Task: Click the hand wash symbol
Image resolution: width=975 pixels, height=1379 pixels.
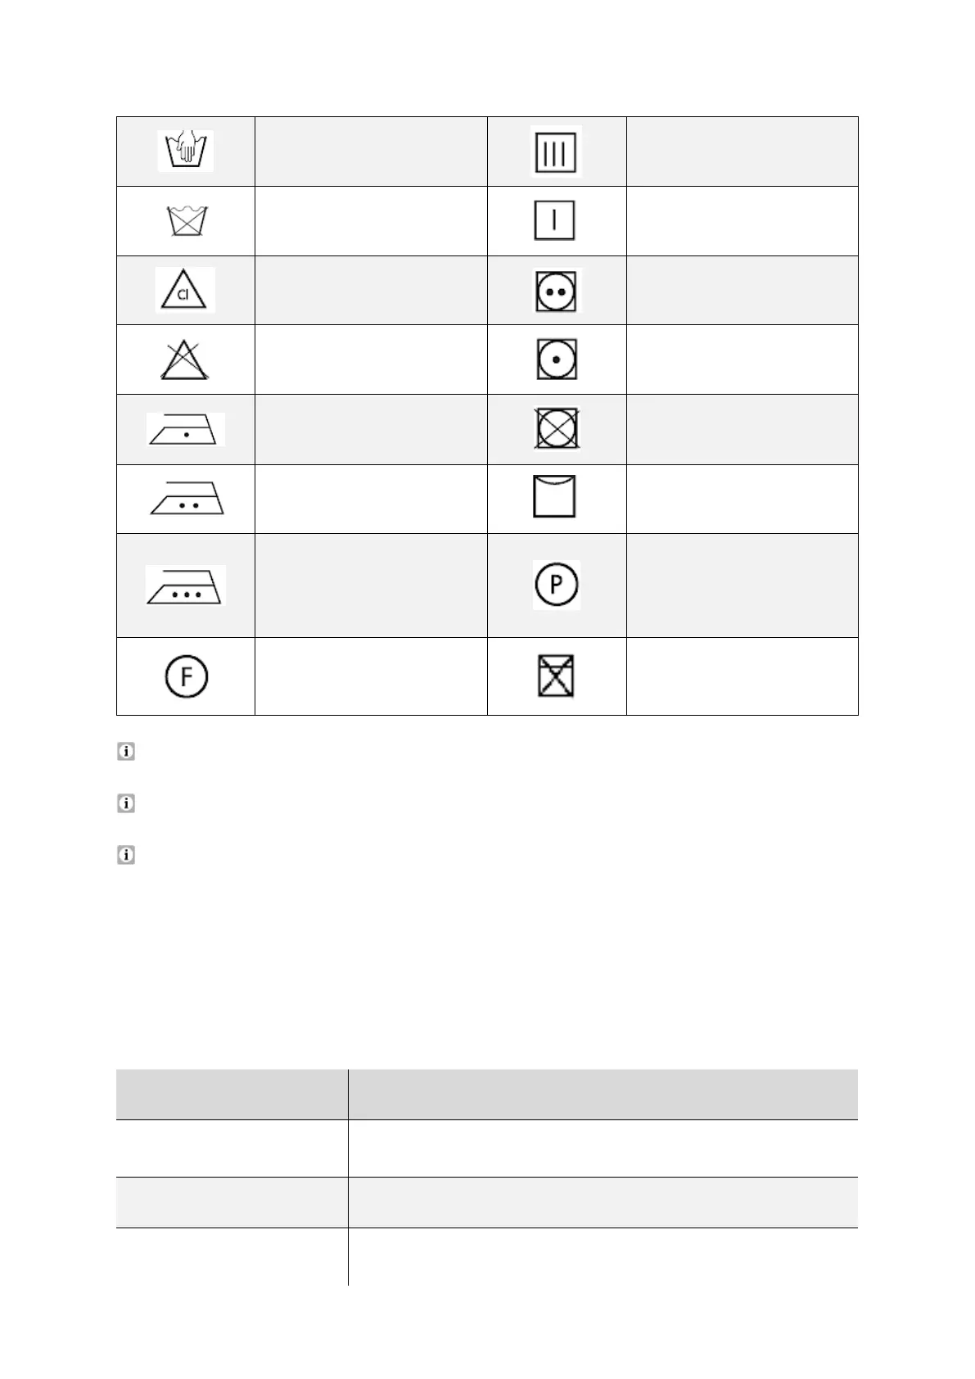Action: click(x=186, y=151)
